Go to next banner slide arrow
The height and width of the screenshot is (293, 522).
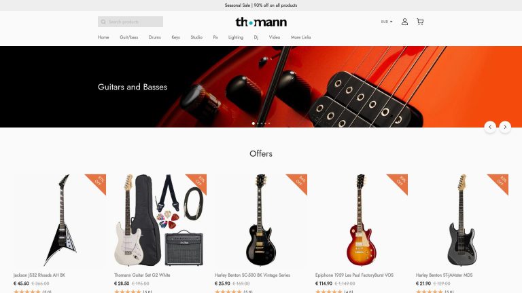(x=505, y=127)
